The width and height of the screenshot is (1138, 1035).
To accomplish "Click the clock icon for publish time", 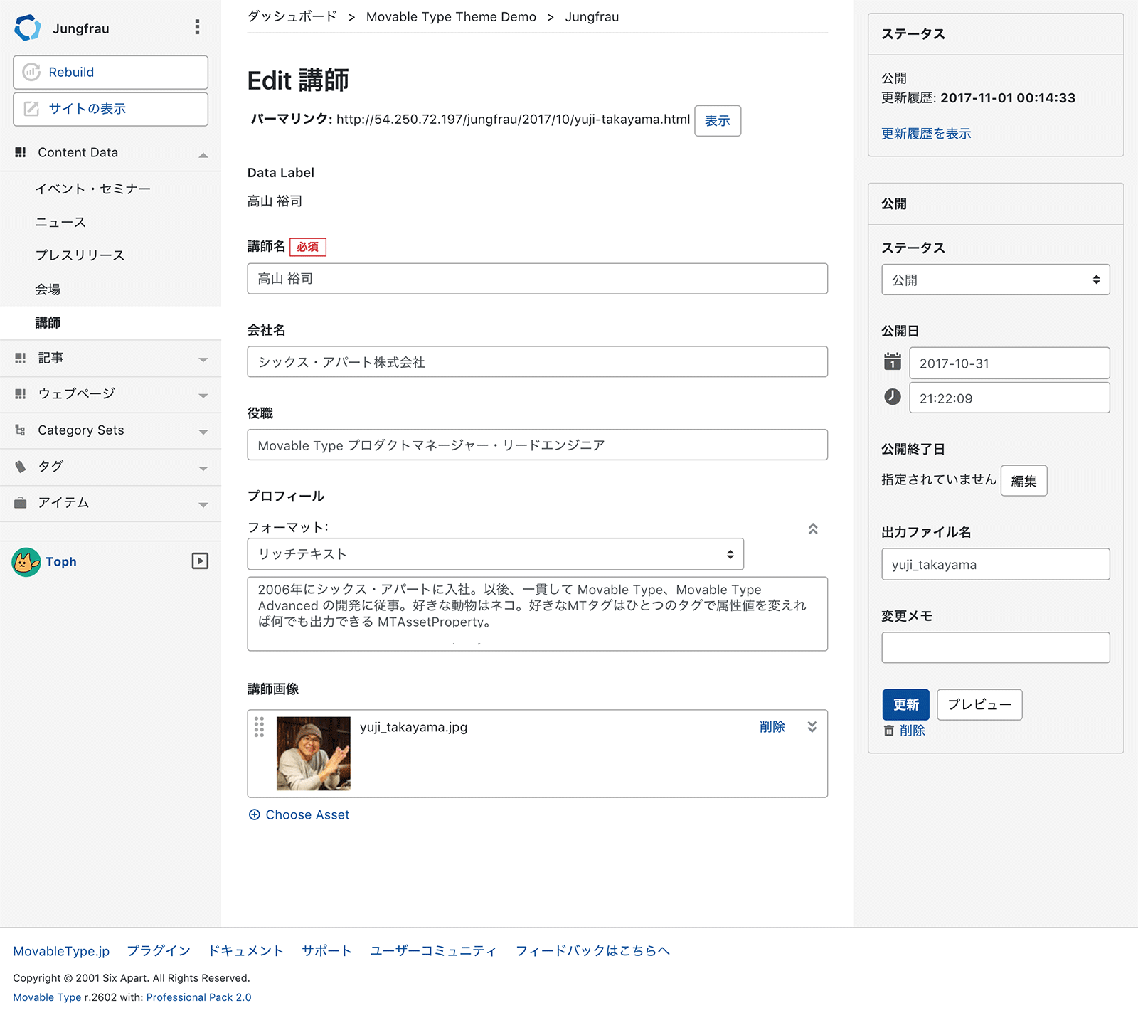I will (893, 396).
